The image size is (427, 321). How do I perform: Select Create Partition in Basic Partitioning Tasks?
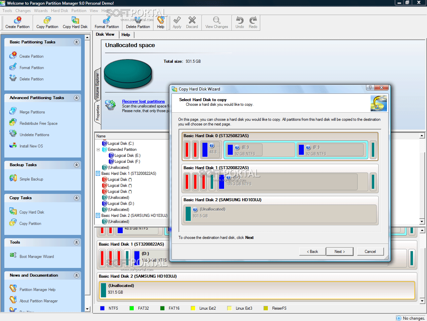click(x=31, y=56)
